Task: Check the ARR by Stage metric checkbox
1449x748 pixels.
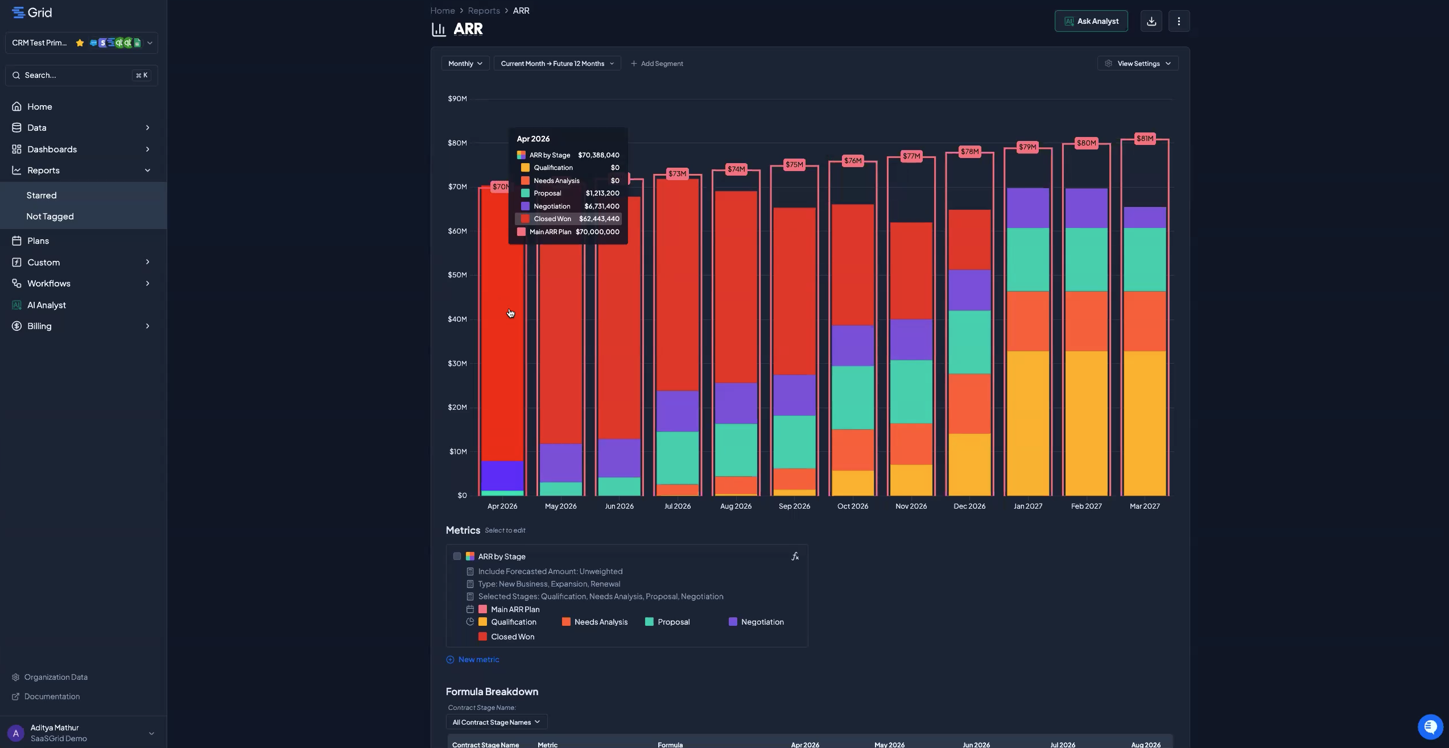Action: pyautogui.click(x=457, y=556)
